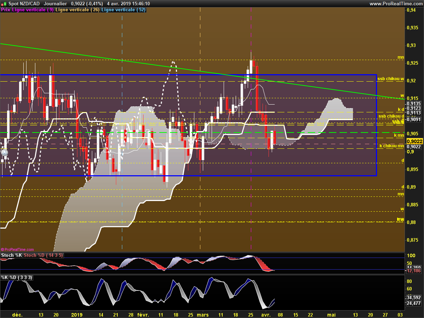The image size is (424, 318).
Task: Click the 12,186 stochastic value tag
Action: coord(413,271)
